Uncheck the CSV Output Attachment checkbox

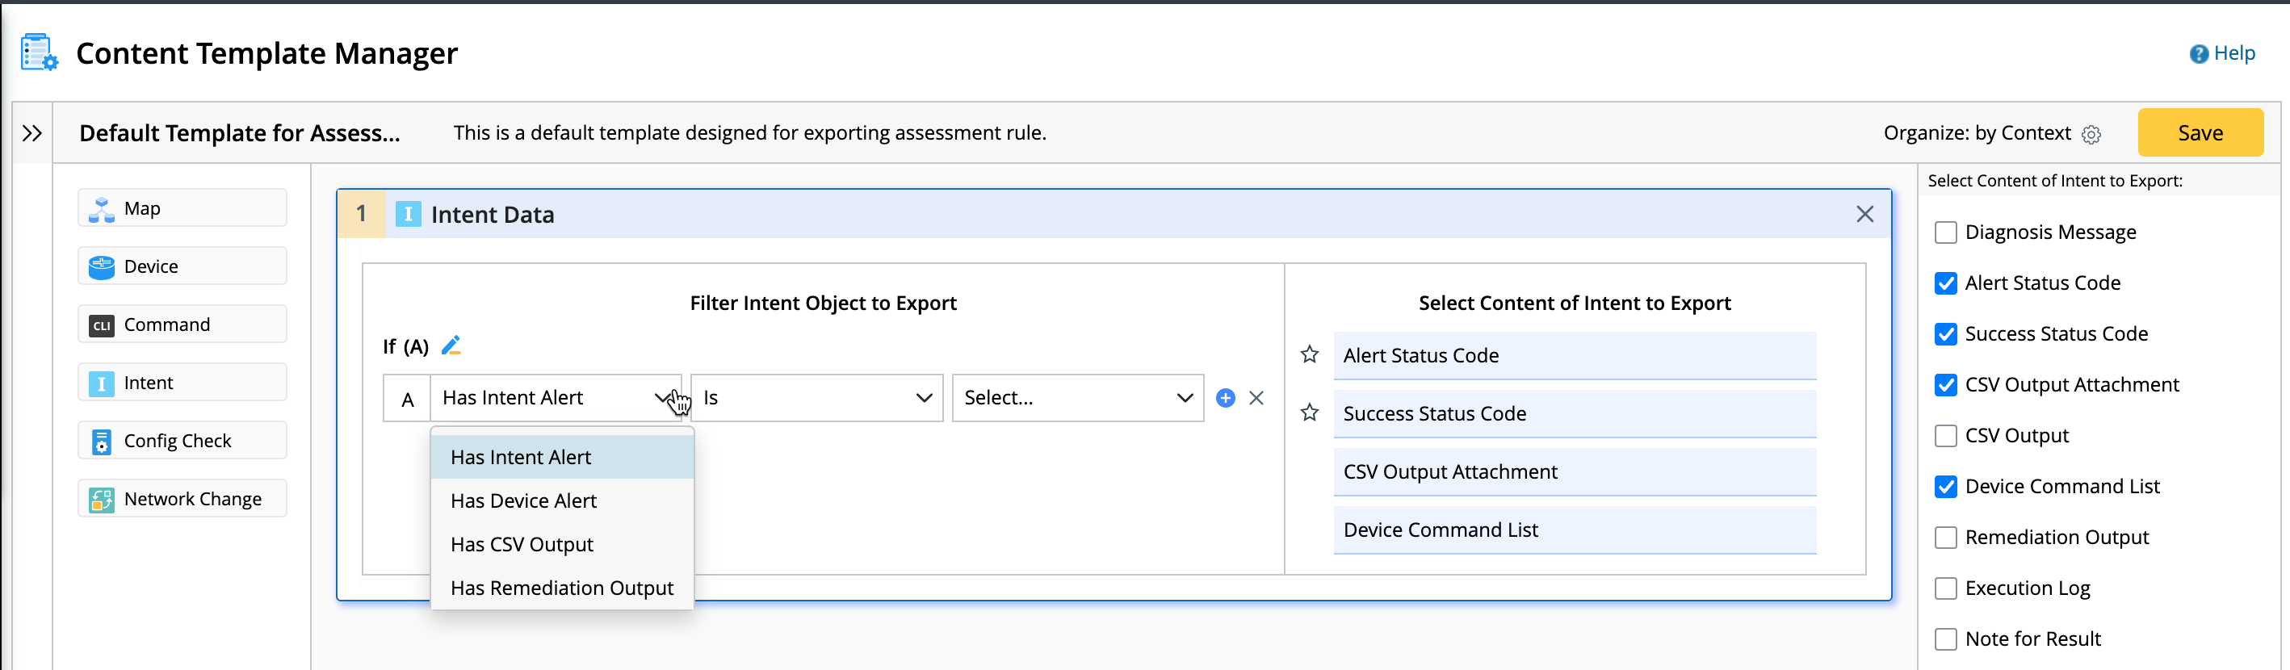pyautogui.click(x=1945, y=385)
